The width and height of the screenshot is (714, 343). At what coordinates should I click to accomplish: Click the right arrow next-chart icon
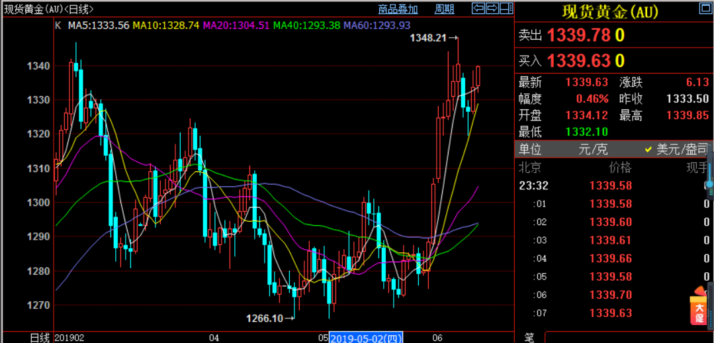[493, 8]
